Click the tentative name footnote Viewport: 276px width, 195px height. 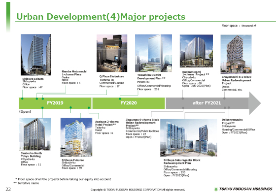pos(26,183)
